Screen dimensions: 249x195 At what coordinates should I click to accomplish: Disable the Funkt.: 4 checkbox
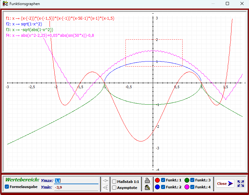coord(192,187)
